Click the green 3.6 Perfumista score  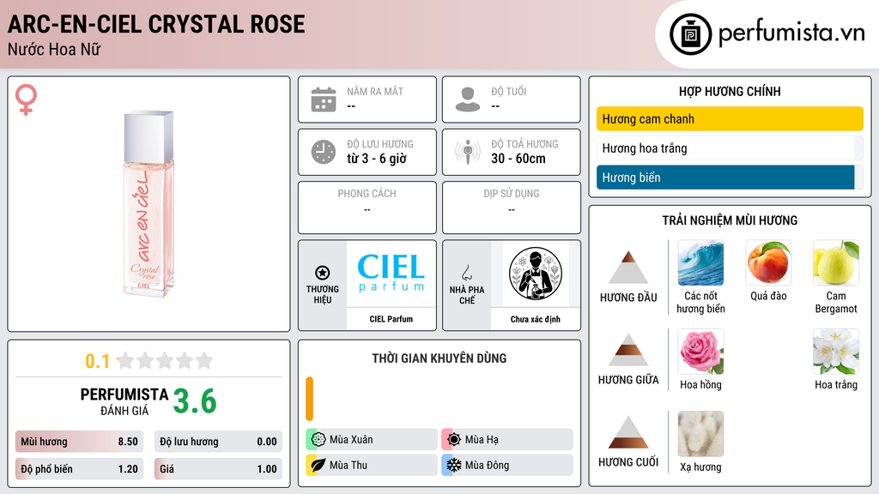(195, 401)
